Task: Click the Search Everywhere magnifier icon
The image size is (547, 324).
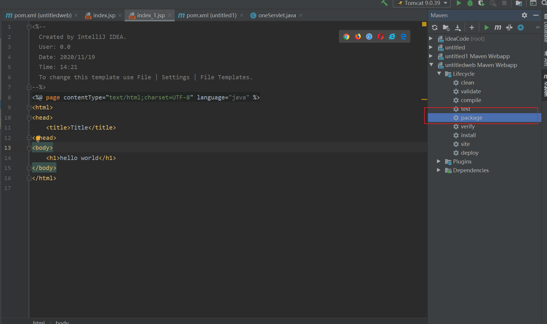Action: pos(544,3)
